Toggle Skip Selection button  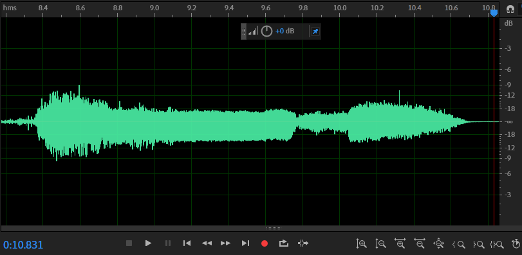tap(303, 243)
